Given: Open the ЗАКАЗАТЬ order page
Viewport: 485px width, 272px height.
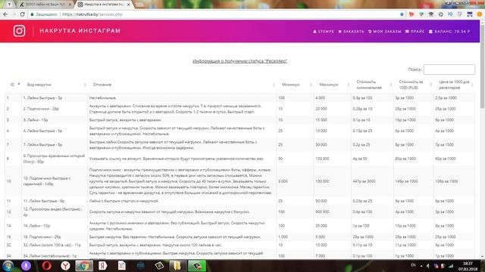Looking at the screenshot, I should pyautogui.click(x=352, y=32).
